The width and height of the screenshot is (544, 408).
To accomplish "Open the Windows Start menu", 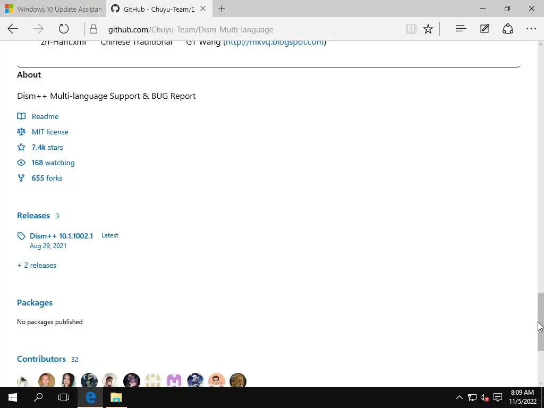I will click(13, 397).
